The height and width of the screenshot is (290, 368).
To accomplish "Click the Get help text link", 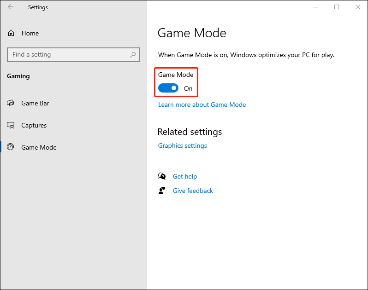I will pyautogui.click(x=185, y=176).
